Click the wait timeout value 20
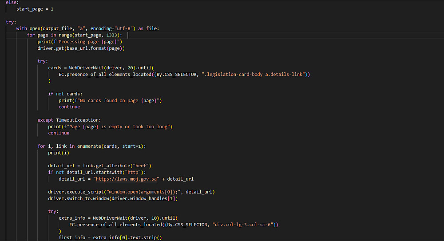 (130, 67)
